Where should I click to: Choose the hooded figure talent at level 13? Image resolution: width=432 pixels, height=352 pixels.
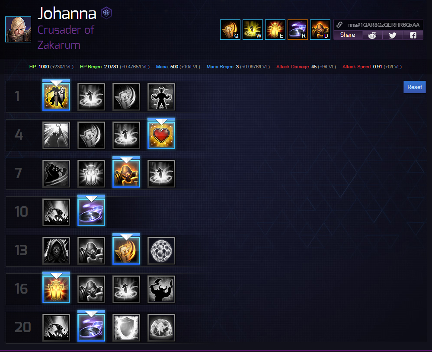point(56,251)
